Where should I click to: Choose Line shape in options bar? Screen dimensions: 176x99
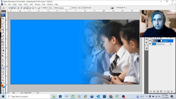tap(36, 8)
